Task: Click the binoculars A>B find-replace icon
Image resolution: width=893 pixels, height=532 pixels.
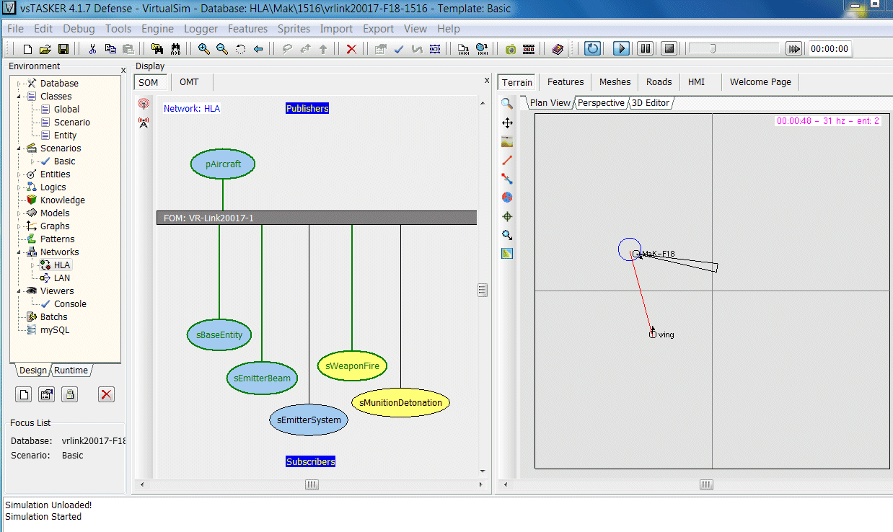Action: pos(175,49)
